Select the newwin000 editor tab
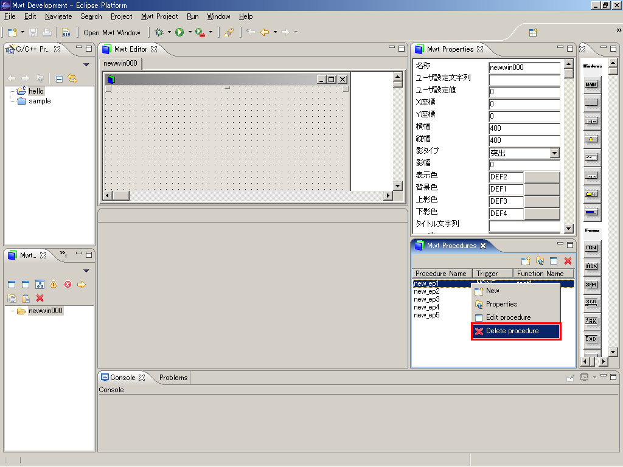Viewport: 623px width, 467px height. click(120, 63)
